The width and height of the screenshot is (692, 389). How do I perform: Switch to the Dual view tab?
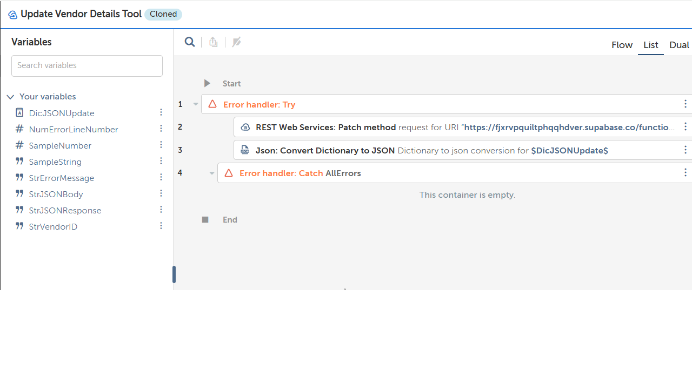[679, 45]
